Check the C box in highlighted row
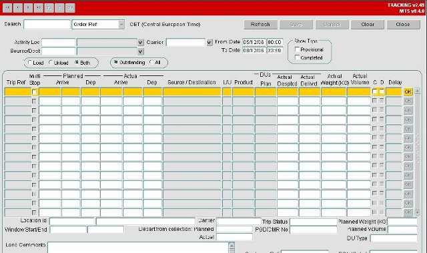The height and width of the screenshot is (253, 427). [375, 91]
